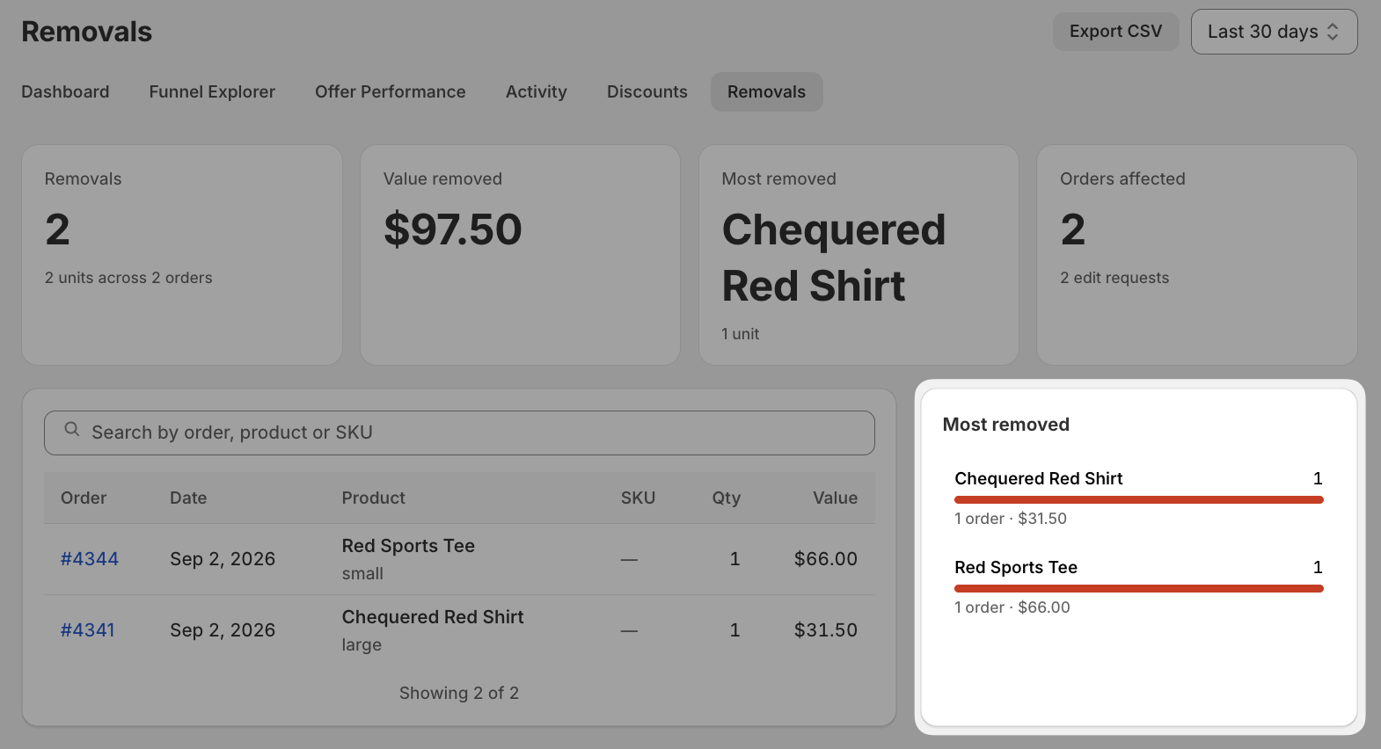Click the Value column header
Image resolution: width=1381 pixels, height=749 pixels.
tap(835, 498)
